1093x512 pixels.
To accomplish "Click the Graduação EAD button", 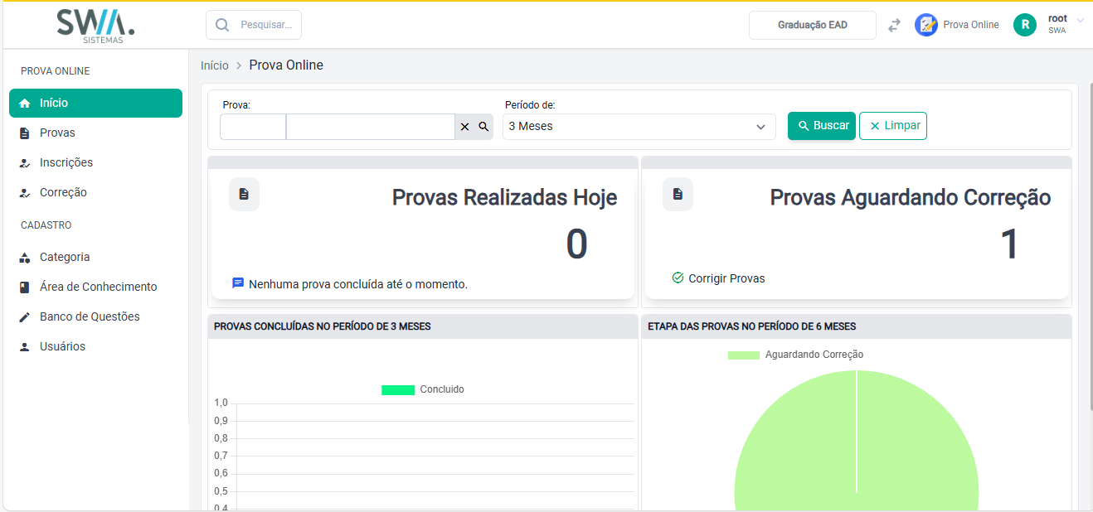I will click(x=813, y=25).
